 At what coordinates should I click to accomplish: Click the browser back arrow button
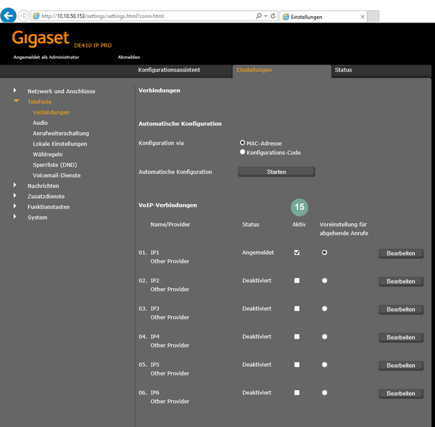coord(8,15)
